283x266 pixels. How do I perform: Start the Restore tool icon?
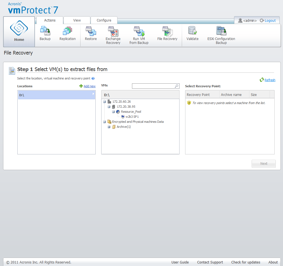tap(91, 31)
